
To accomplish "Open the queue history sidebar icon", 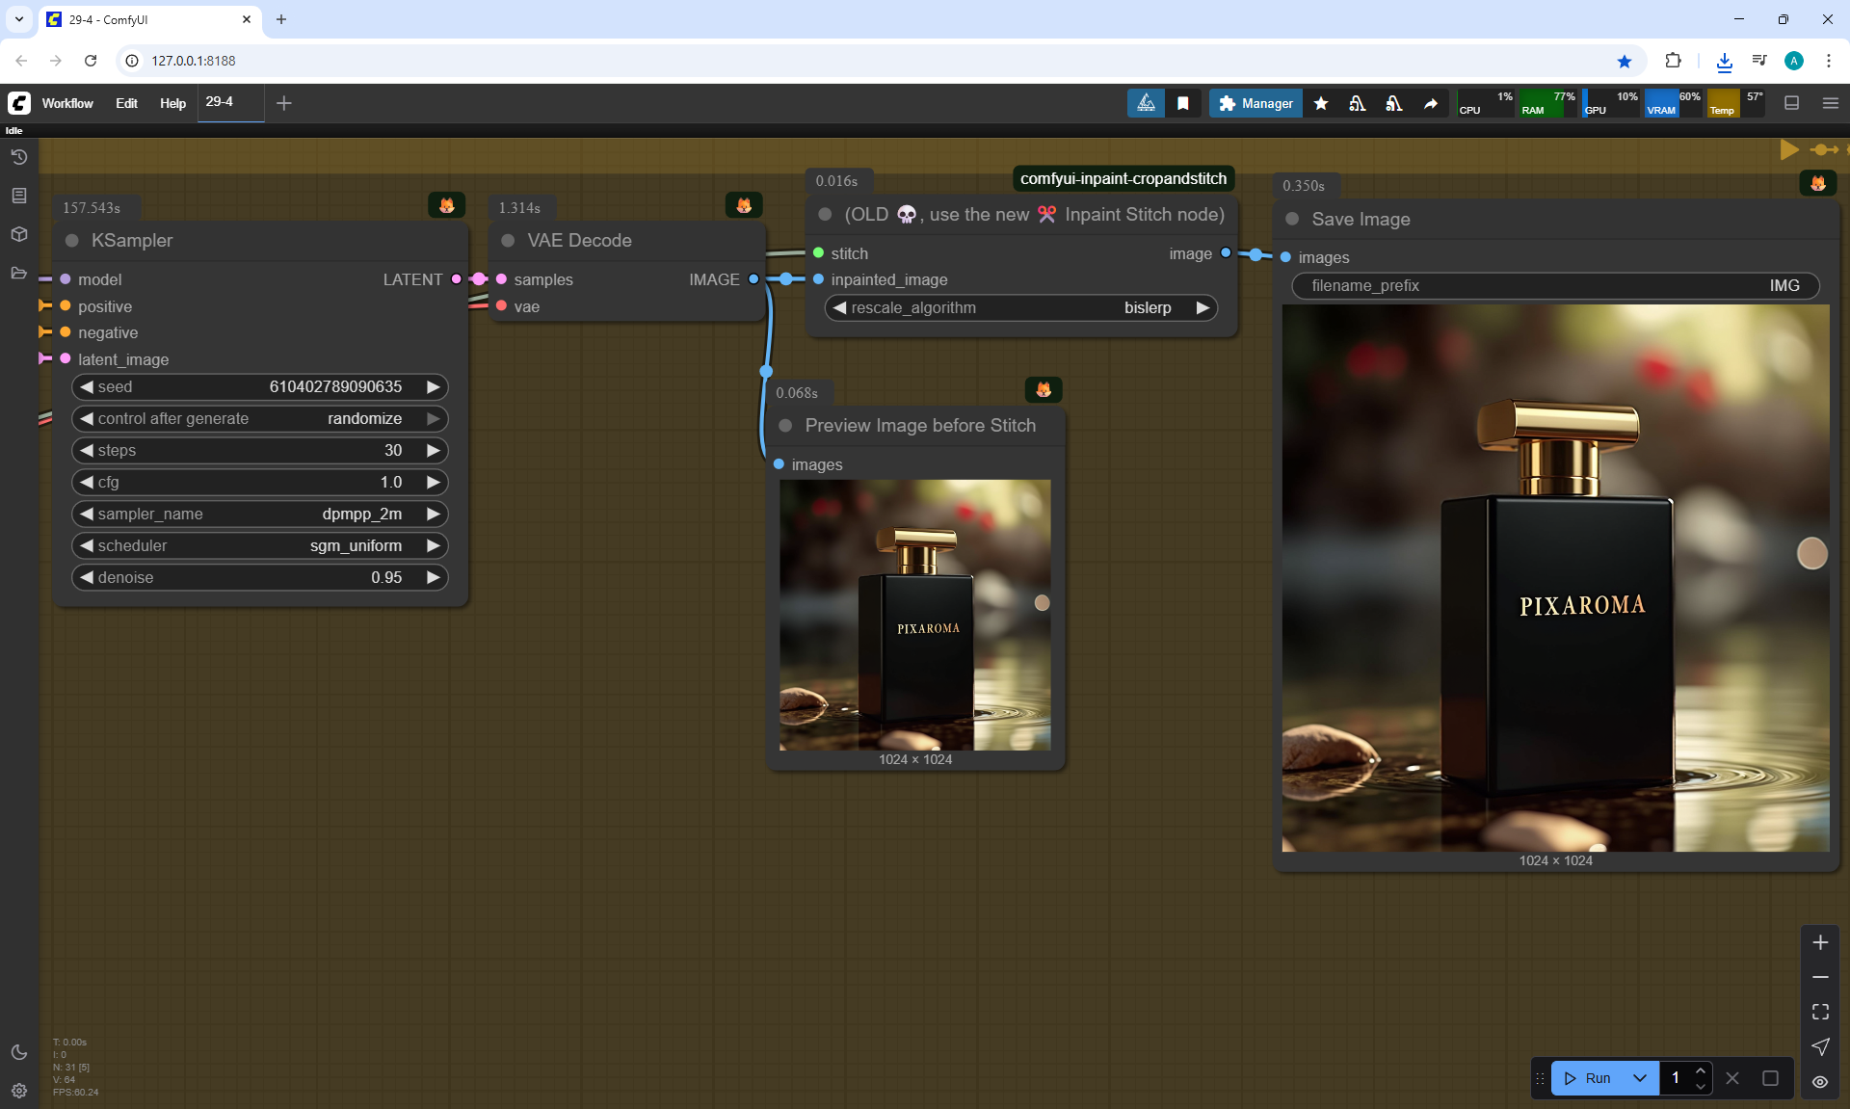I will [x=18, y=157].
